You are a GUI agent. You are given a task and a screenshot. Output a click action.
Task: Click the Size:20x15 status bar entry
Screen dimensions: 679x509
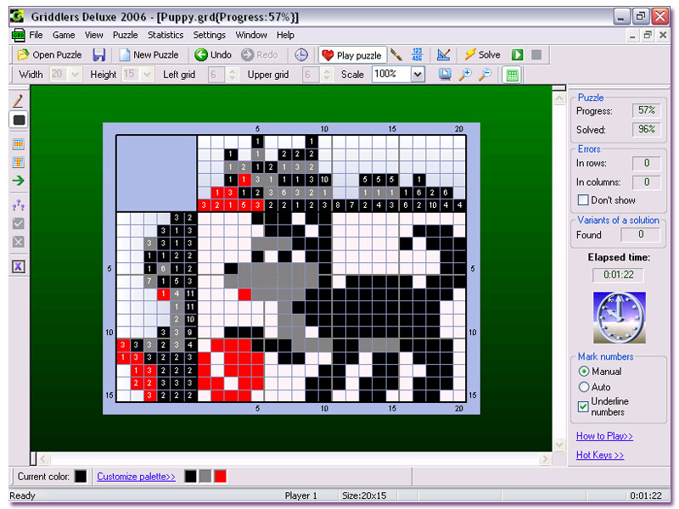364,495
